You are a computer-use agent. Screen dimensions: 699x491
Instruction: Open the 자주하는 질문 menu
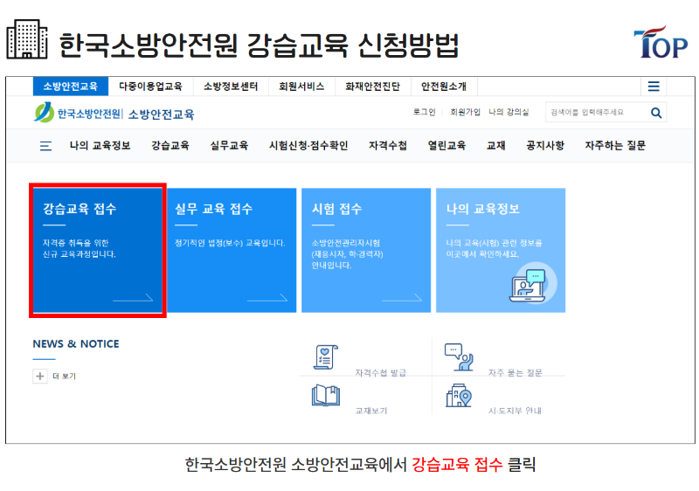pos(615,146)
